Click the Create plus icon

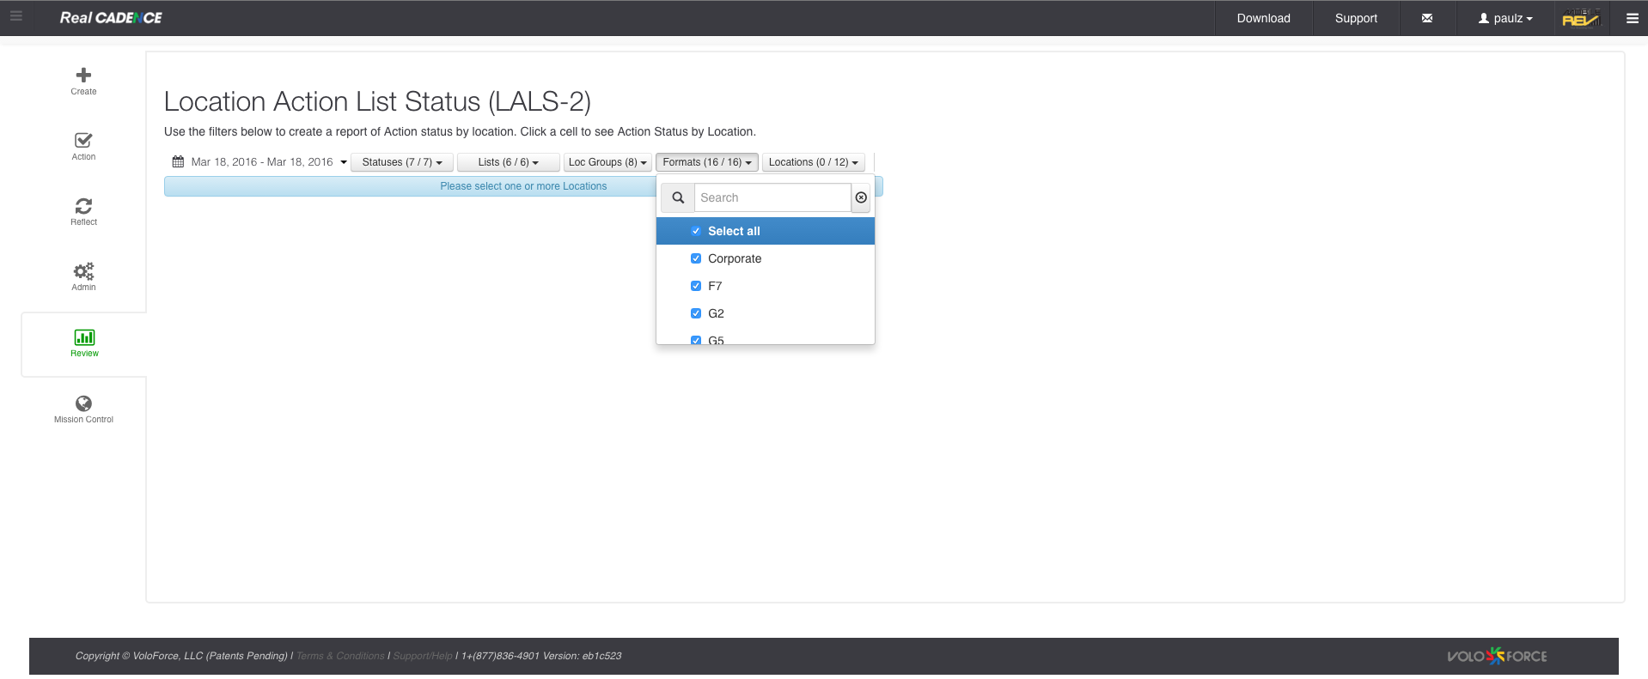click(83, 76)
